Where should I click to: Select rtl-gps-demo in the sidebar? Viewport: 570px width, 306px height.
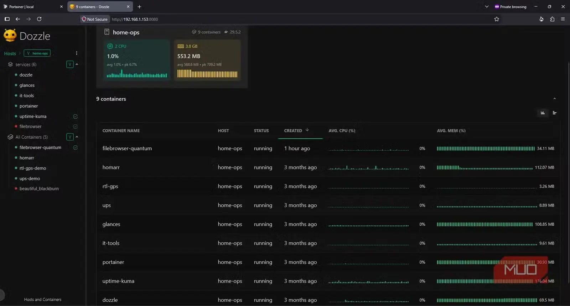33,168
